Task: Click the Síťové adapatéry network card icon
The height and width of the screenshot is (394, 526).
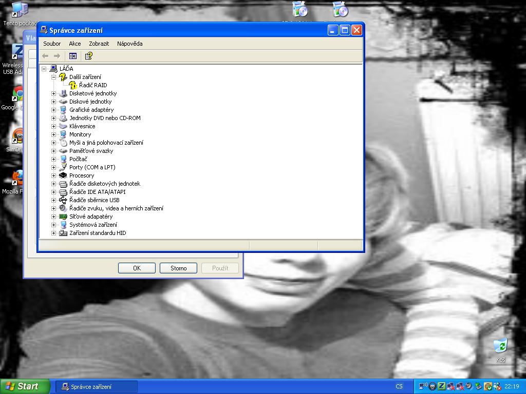Action: pos(63,216)
